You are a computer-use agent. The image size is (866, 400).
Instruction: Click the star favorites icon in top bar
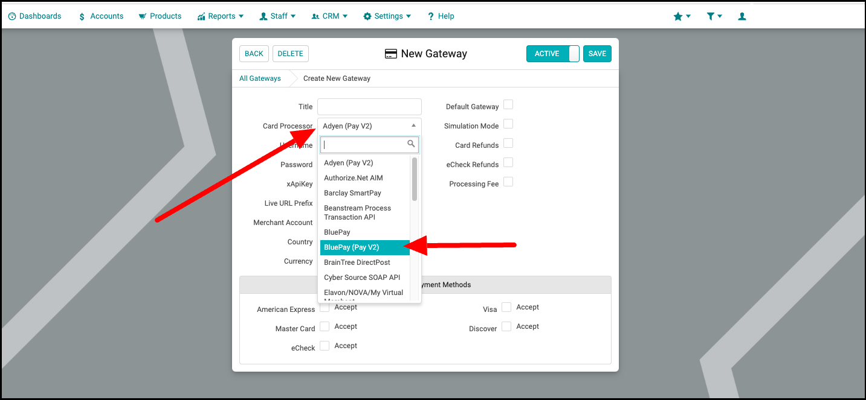(x=678, y=16)
